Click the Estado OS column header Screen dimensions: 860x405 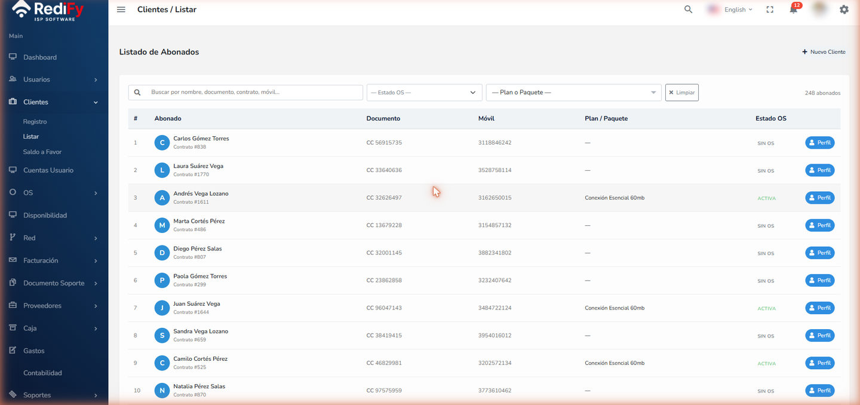(x=771, y=118)
